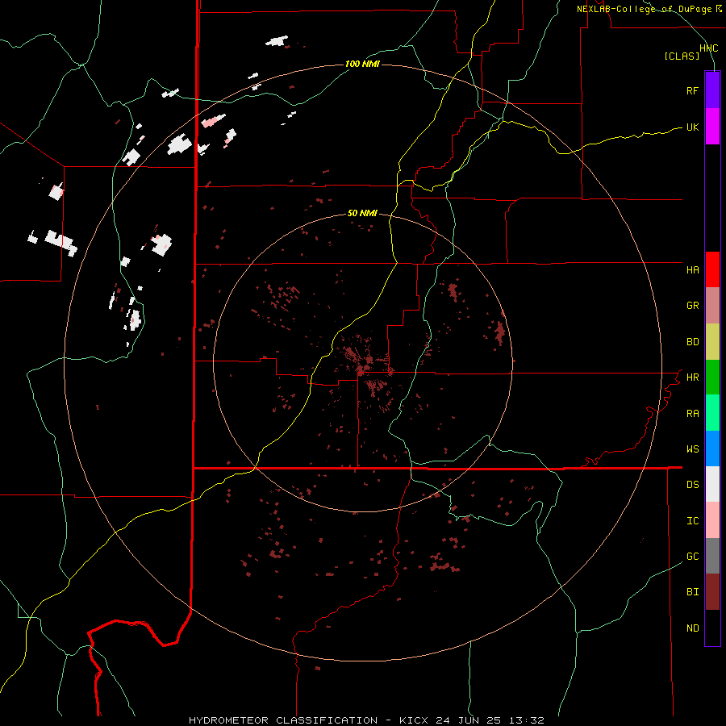Click the 'KICX' radar site identifier
726x726 pixels.
point(414,720)
